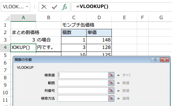172x106 pixels.
Task: Select column B header
Action: 49,18
